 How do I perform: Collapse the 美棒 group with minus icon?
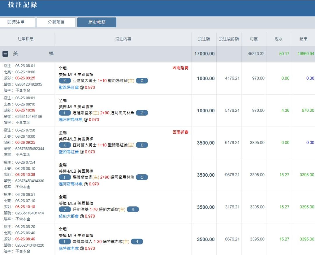[5, 54]
